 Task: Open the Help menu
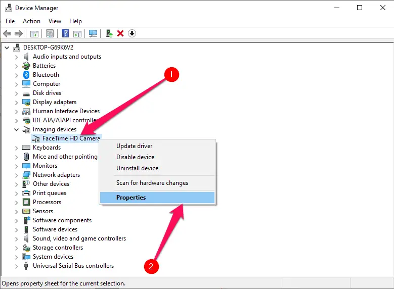coord(75,21)
